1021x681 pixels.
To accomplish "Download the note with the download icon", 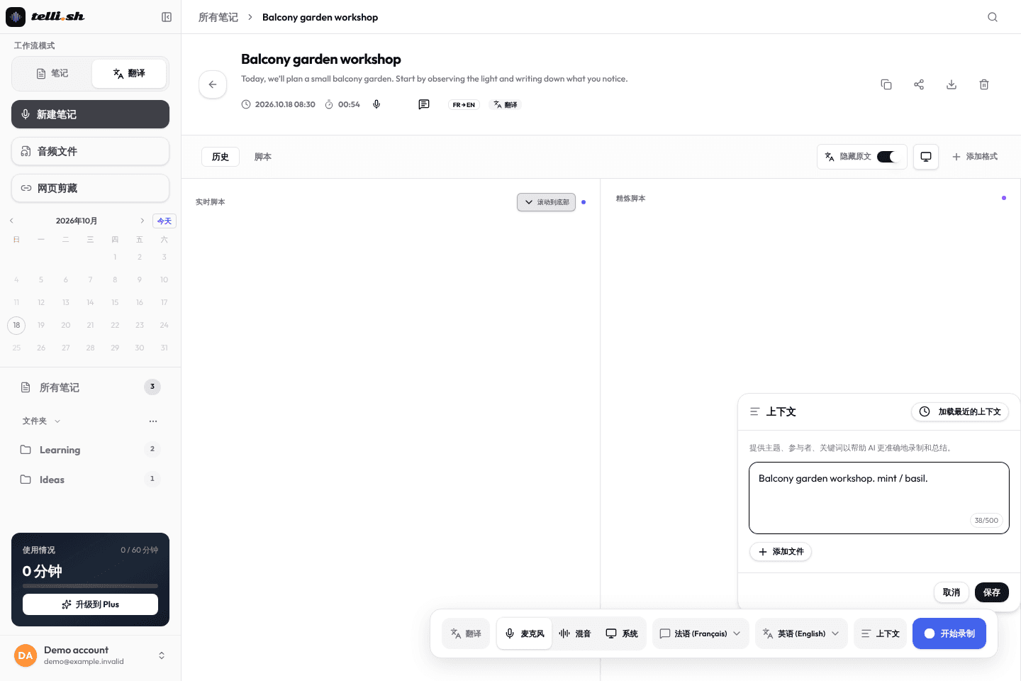I will coord(952,84).
